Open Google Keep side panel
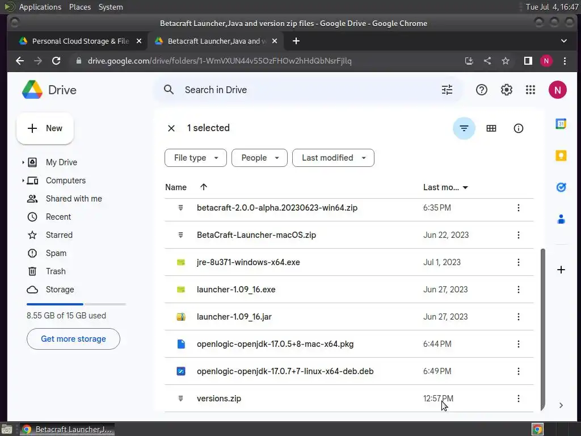581x436 pixels. (x=561, y=156)
